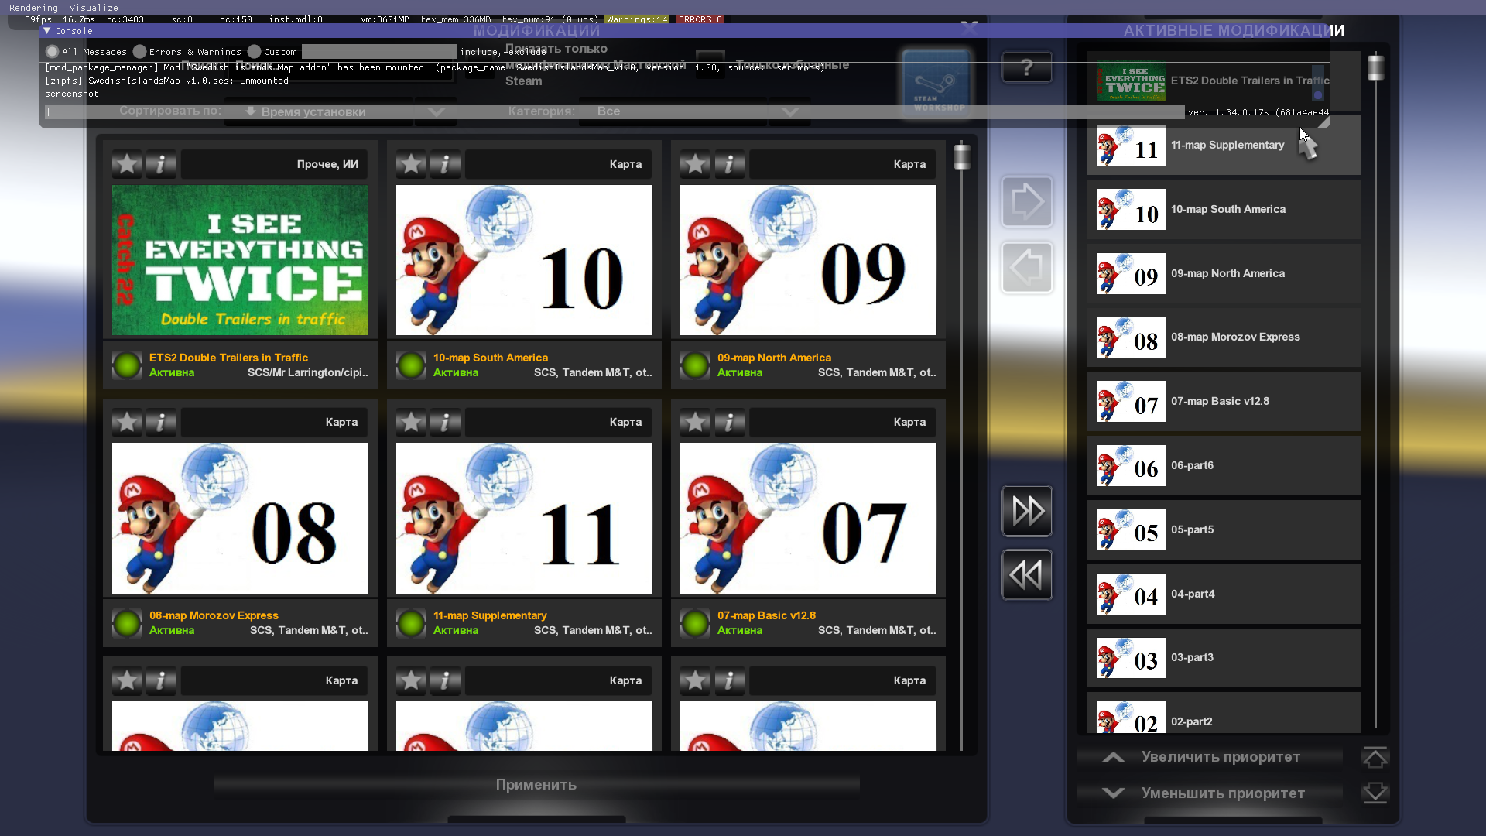
Task: Show info for 08-map Morozov Express card
Action: (161, 422)
